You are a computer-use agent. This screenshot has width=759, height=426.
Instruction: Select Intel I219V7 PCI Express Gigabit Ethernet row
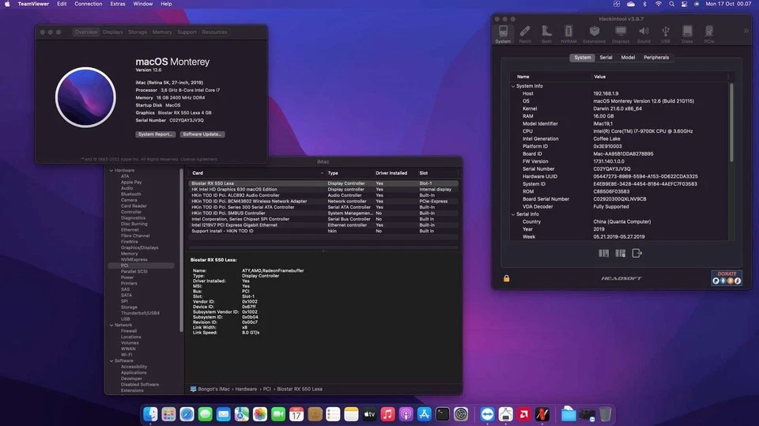point(323,225)
